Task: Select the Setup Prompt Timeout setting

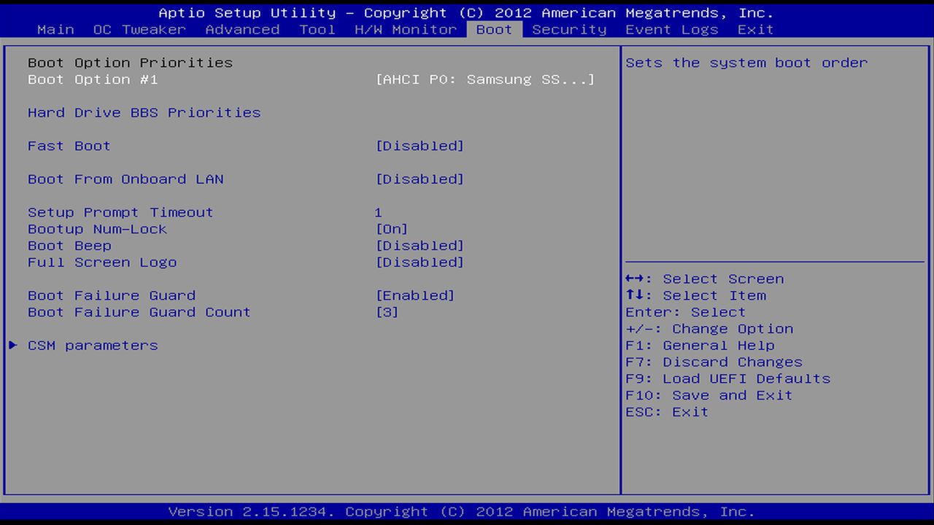Action: click(120, 212)
